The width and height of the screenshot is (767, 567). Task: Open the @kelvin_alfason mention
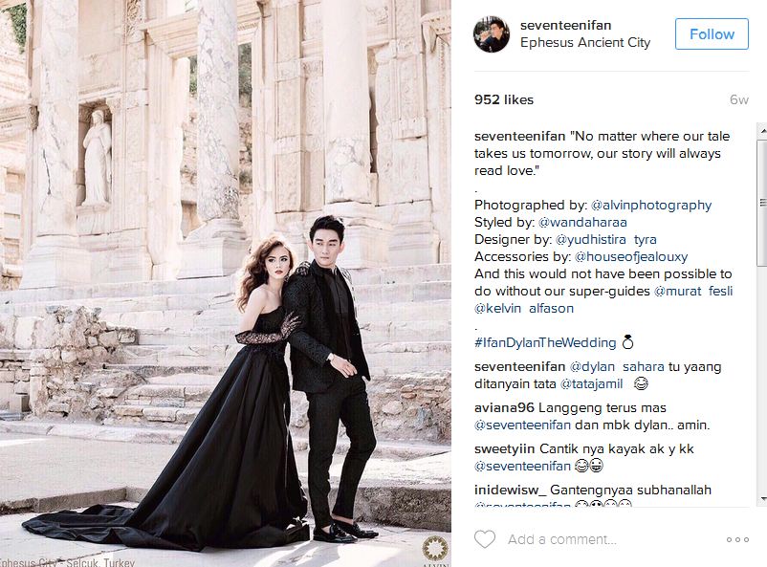coord(524,308)
